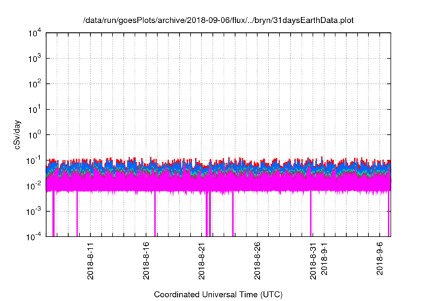Click the Coordinated Universal Time axis label
The image size is (431, 301).
[x=218, y=295]
